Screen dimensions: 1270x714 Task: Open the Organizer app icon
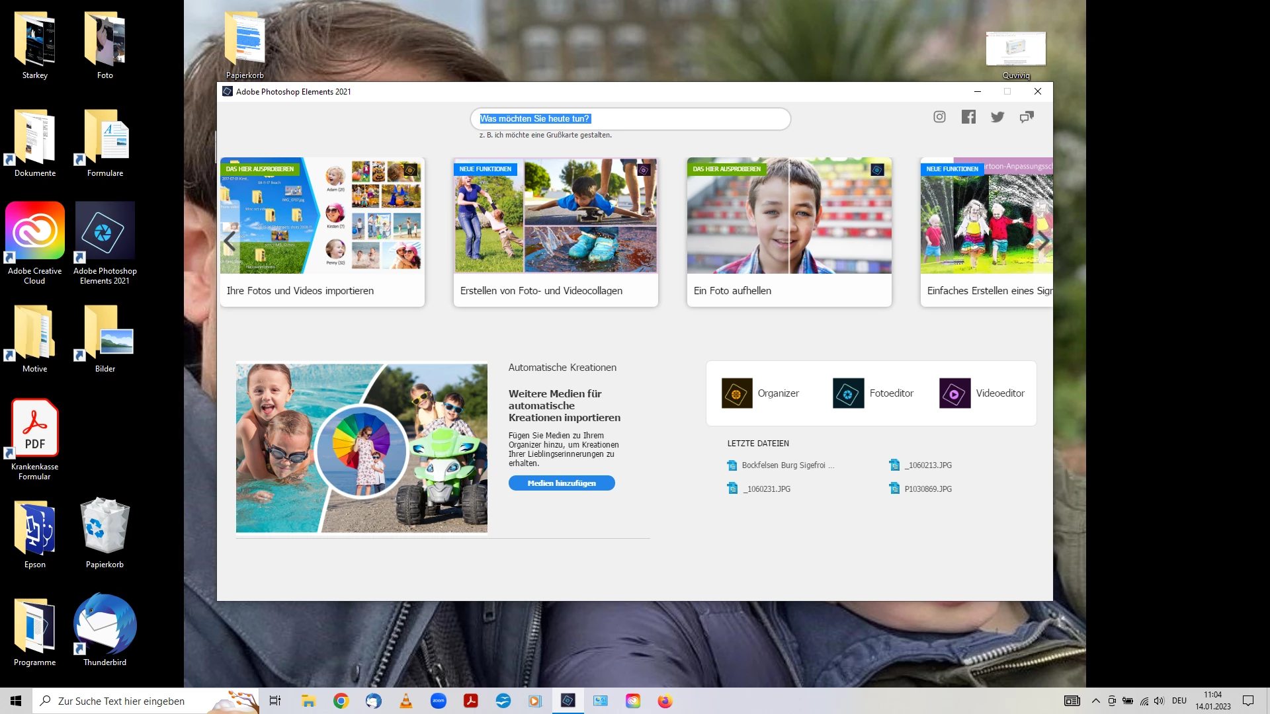coord(737,393)
